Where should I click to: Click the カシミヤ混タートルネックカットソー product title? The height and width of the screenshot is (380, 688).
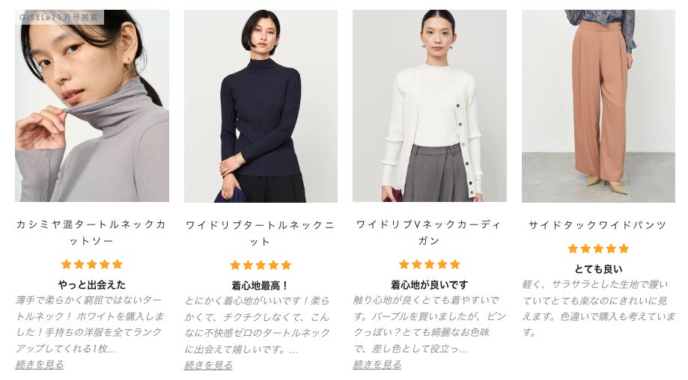coord(91,233)
